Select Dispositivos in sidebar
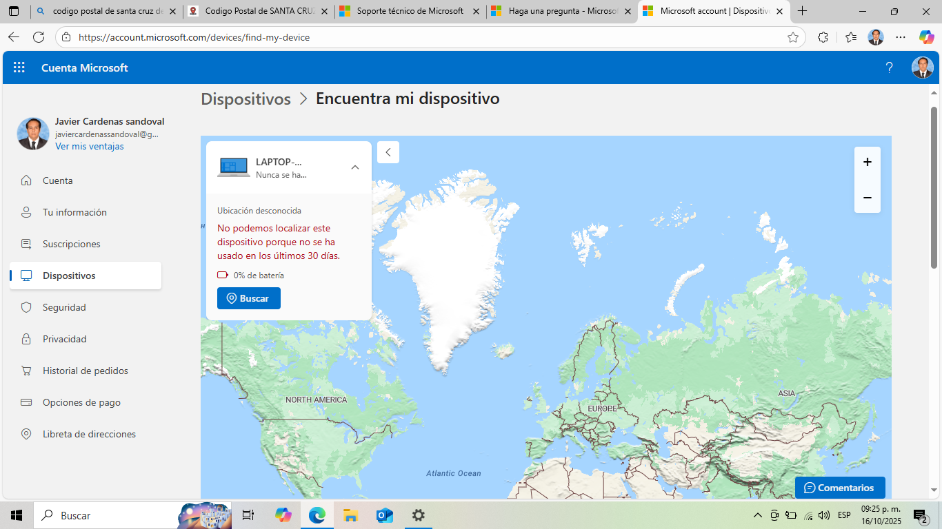The image size is (942, 529). click(x=86, y=276)
